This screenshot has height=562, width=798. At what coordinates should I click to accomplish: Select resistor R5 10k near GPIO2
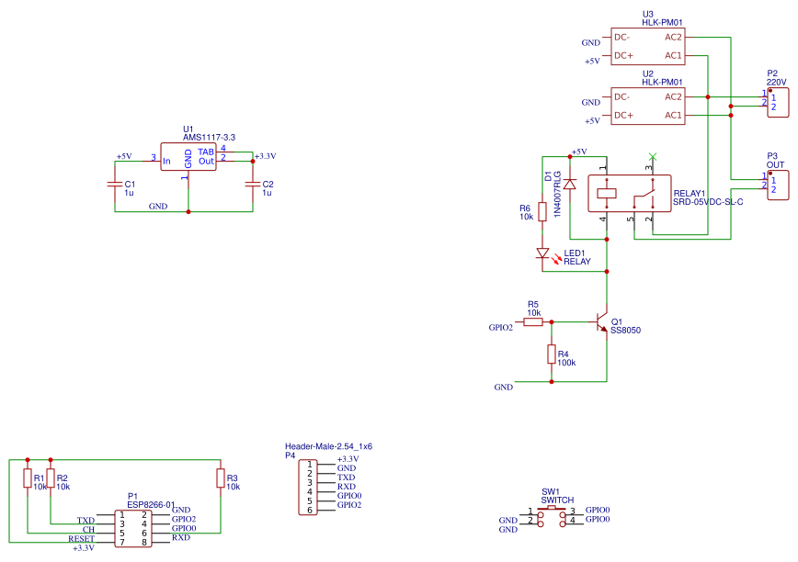pyautogui.click(x=533, y=321)
